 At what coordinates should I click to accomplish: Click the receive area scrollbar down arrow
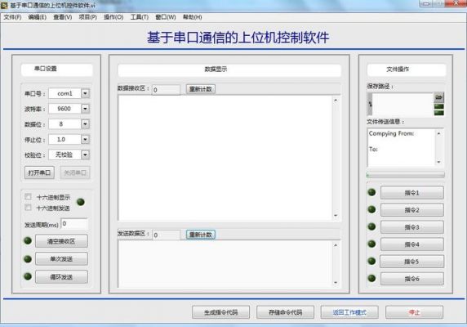click(336, 216)
